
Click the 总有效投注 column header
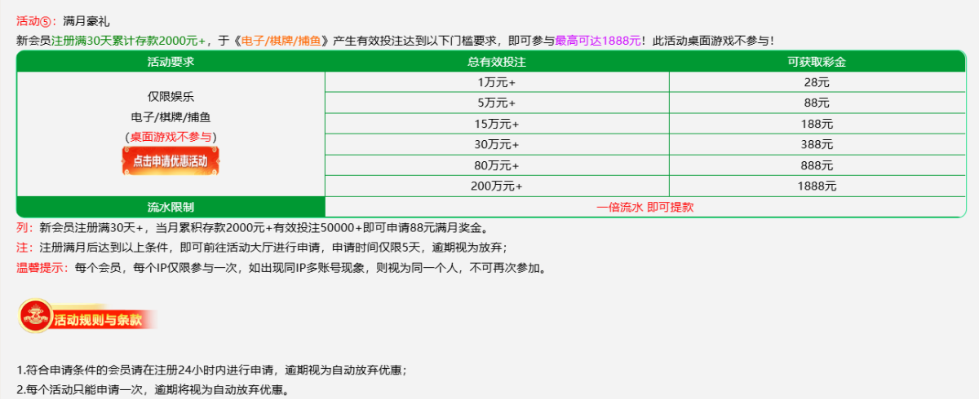pyautogui.click(x=496, y=61)
